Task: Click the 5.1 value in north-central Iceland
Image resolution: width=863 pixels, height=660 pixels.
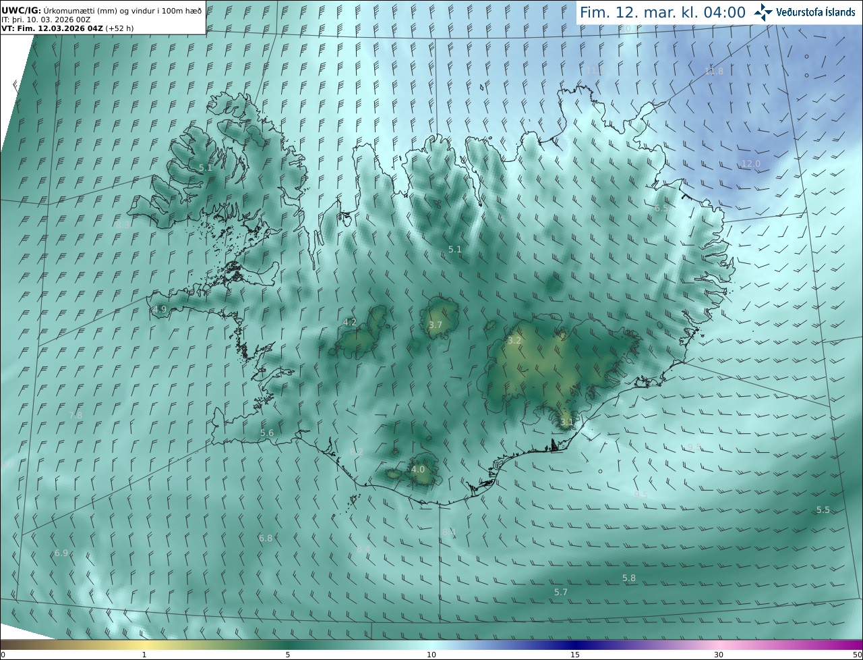Action: pos(455,249)
